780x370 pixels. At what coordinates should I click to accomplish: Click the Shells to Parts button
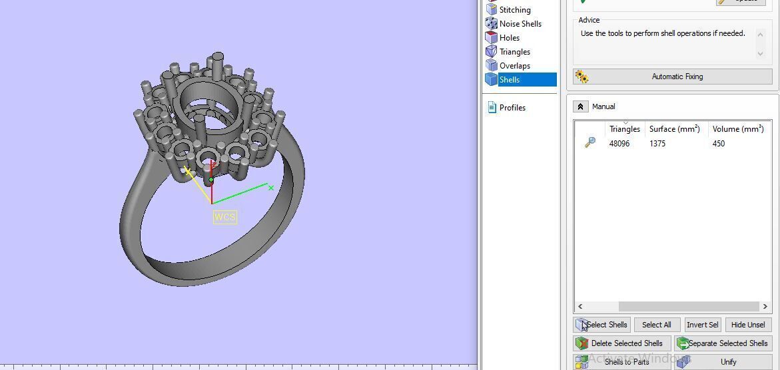coord(622,361)
